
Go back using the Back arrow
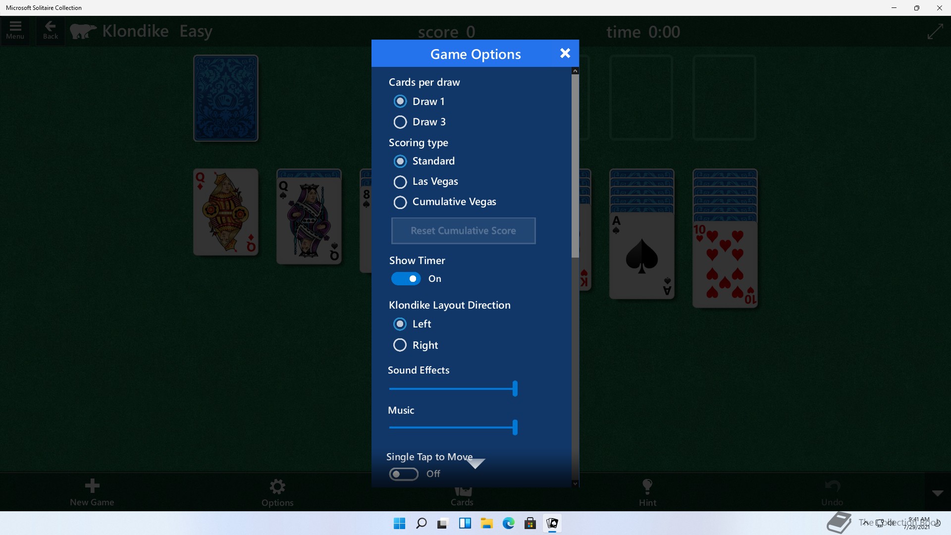point(50,31)
